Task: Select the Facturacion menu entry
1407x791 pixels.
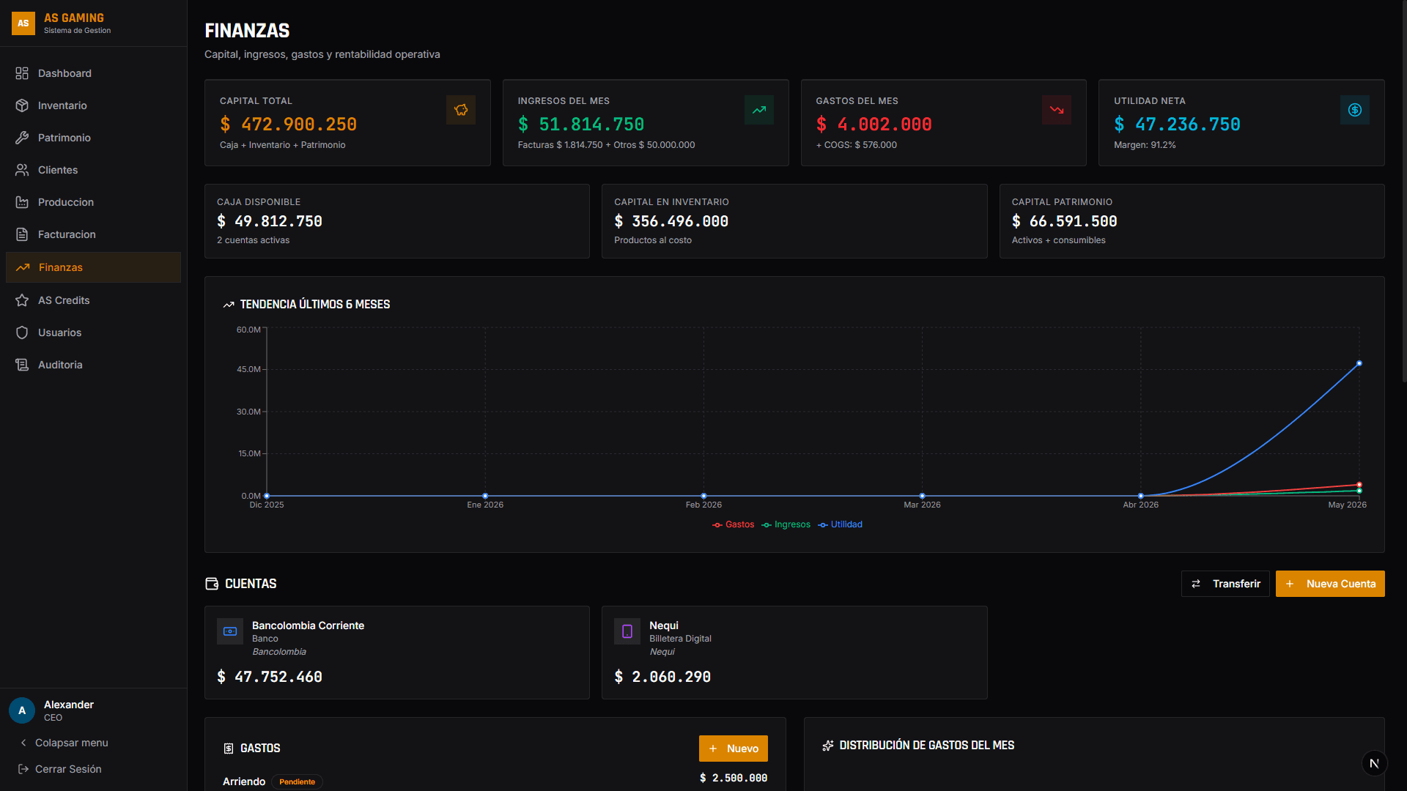Action: click(93, 234)
